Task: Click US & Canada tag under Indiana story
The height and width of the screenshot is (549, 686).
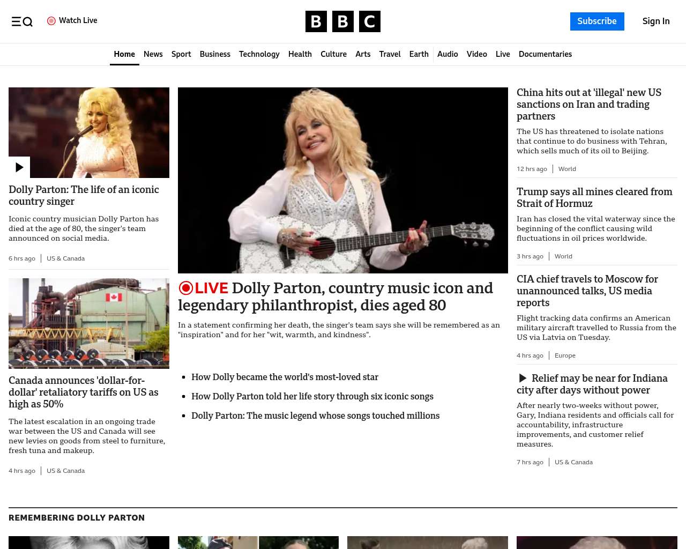Action: [573, 462]
